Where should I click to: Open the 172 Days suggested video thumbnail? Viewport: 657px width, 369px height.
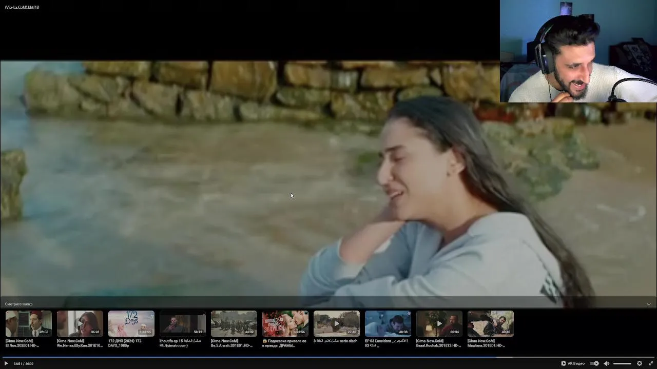[131, 323]
